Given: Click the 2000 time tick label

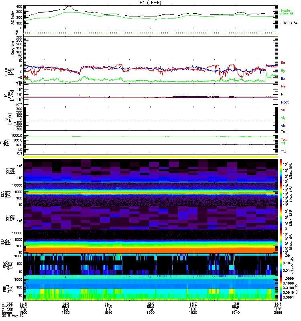Looking at the screenshot, I should click(x=278, y=313).
